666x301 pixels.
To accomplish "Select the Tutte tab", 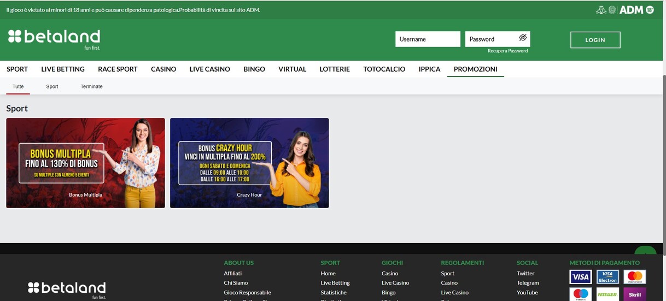I will tap(18, 86).
